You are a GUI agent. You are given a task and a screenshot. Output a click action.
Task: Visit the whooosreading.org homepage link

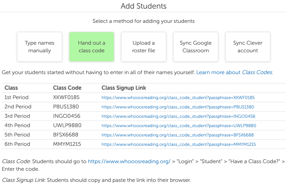coord(129,161)
